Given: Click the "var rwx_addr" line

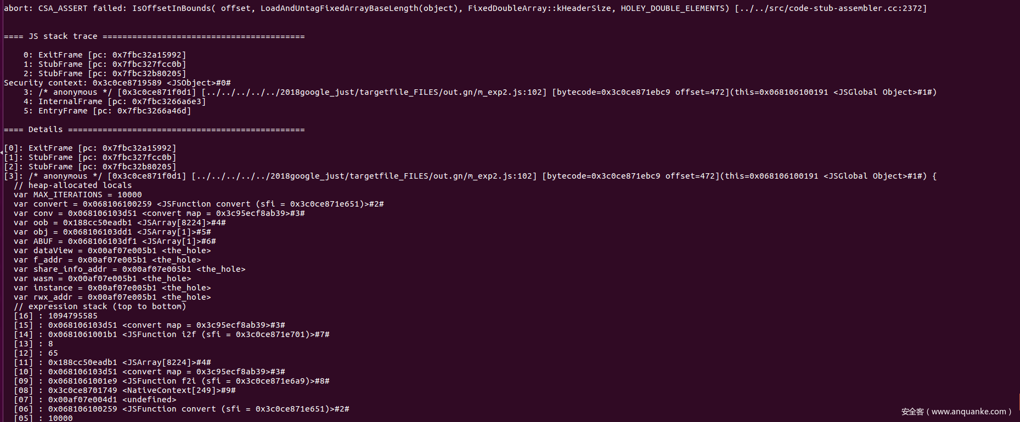Looking at the screenshot, I should (x=112, y=297).
